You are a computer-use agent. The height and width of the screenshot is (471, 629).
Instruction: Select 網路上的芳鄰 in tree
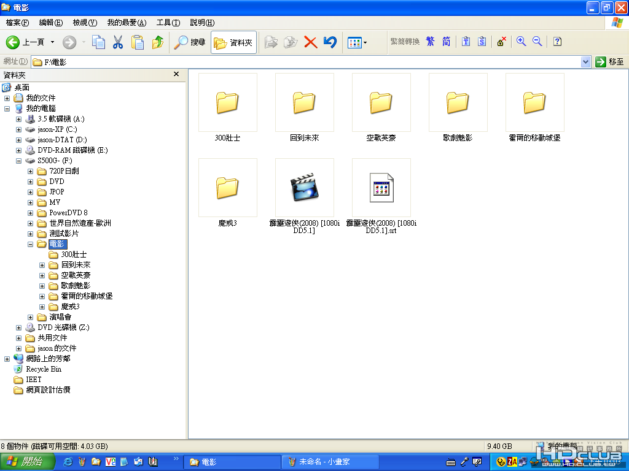tap(48, 358)
